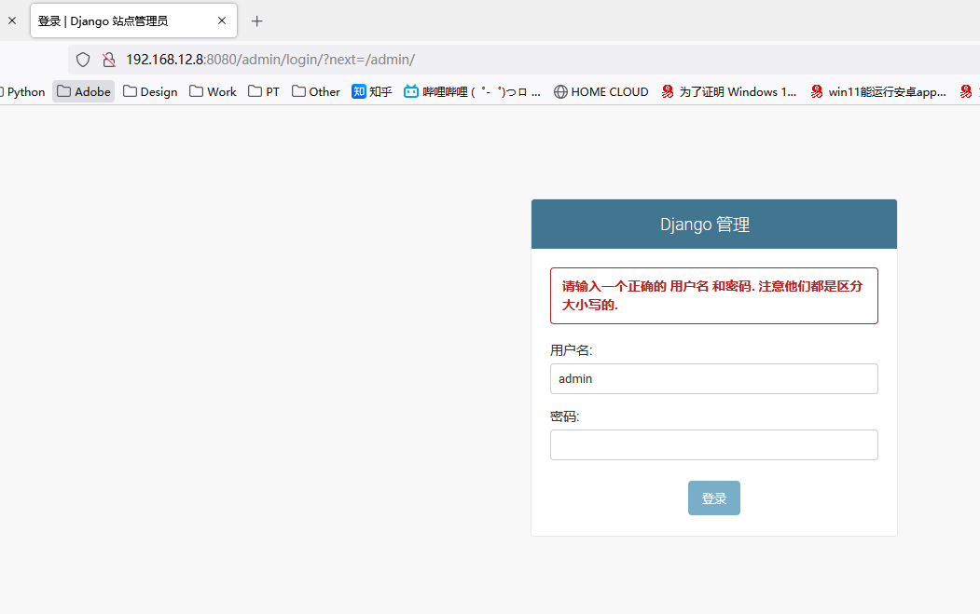Focus the 用户名 field containing admin
Screen dimensions: 980x614
[713, 378]
